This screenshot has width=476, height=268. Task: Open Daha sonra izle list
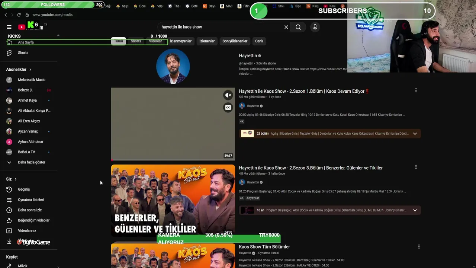[29, 210]
